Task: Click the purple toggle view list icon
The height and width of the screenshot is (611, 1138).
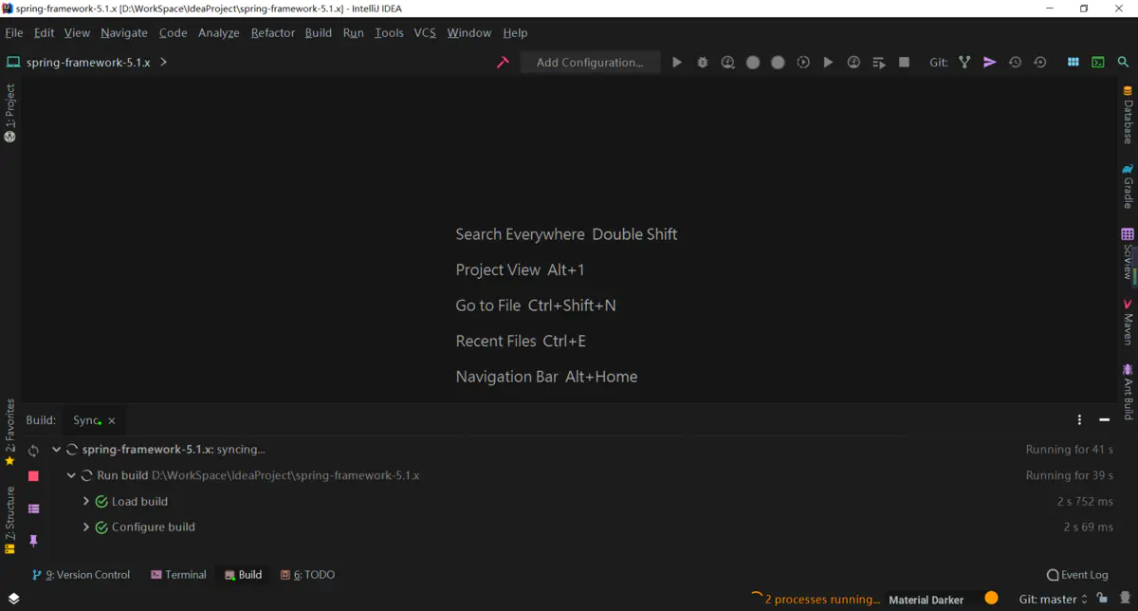Action: click(x=33, y=509)
